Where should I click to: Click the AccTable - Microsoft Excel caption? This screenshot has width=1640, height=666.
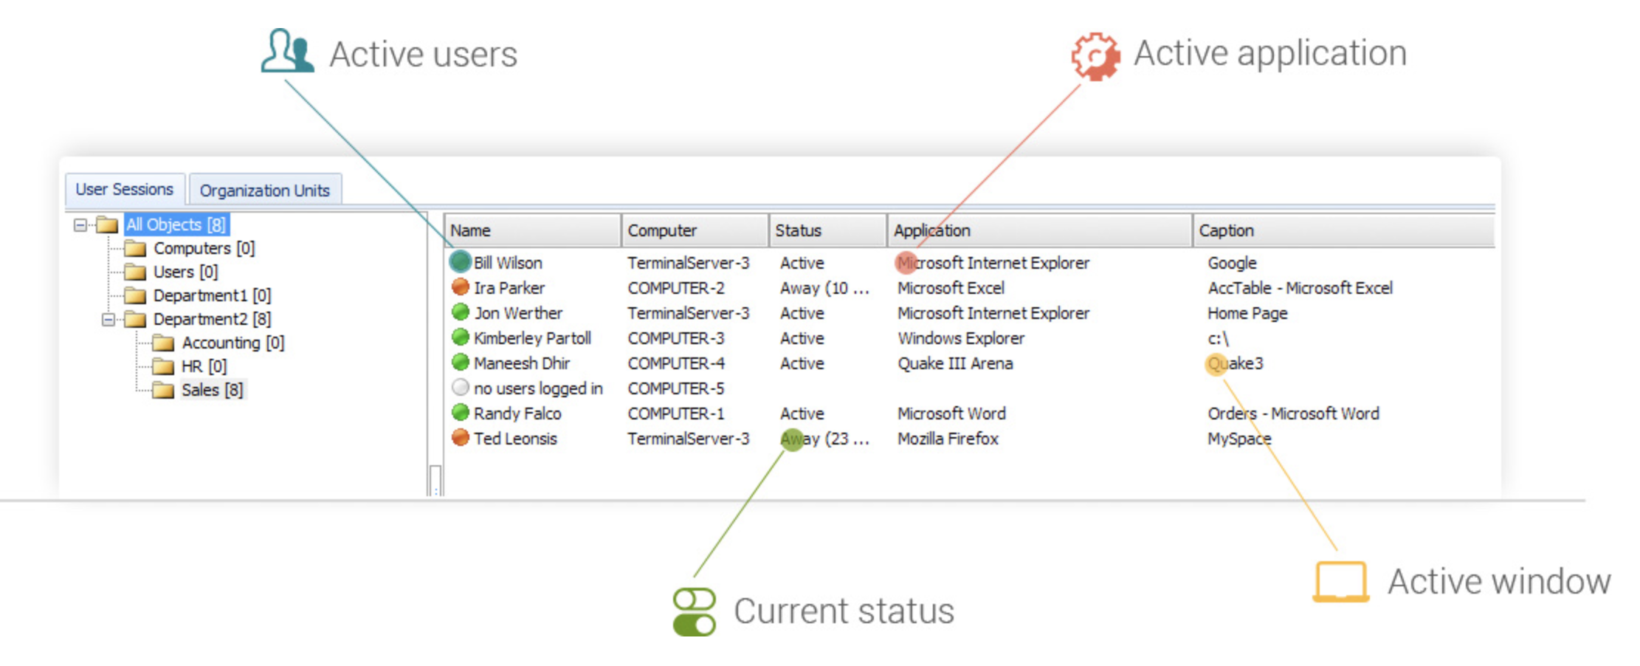[1300, 288]
